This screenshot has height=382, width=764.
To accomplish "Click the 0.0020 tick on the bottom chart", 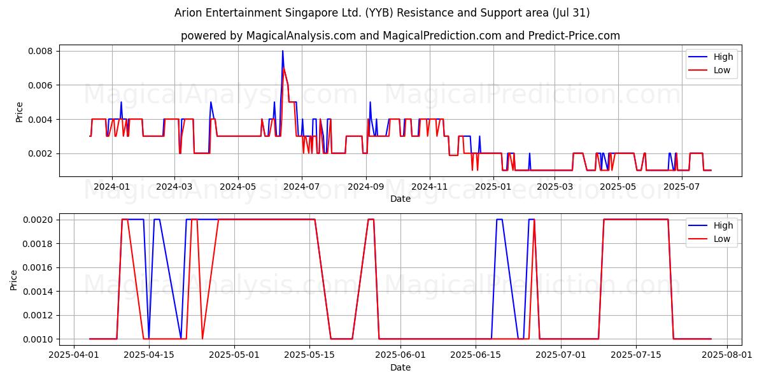I will 38,220.
